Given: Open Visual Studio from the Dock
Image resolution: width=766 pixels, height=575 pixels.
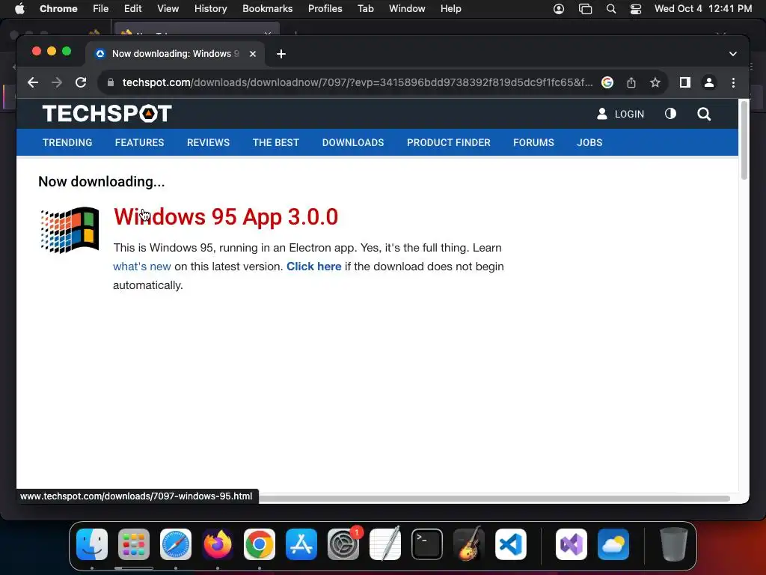Looking at the screenshot, I should tap(572, 544).
